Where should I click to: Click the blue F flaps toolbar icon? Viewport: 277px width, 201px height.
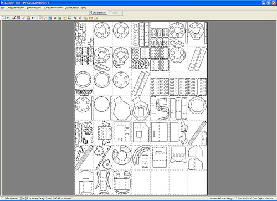[x=34, y=18]
